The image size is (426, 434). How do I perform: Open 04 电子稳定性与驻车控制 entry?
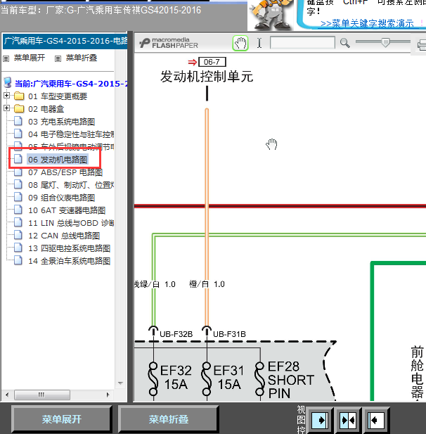[71, 134]
